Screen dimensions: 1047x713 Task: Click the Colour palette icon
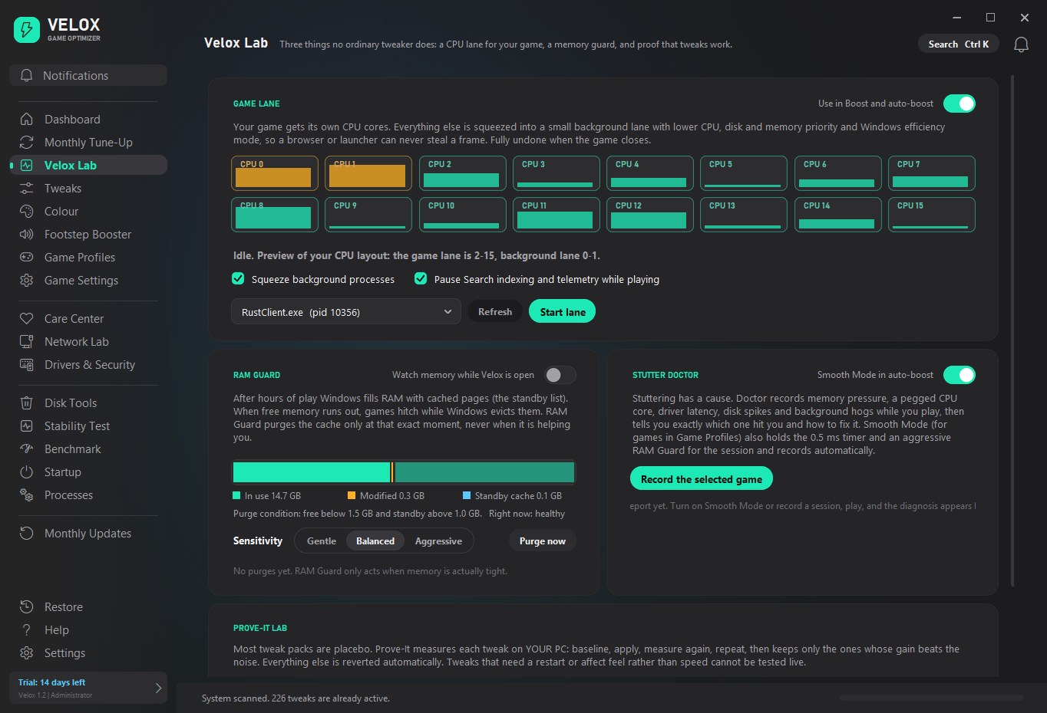click(27, 212)
